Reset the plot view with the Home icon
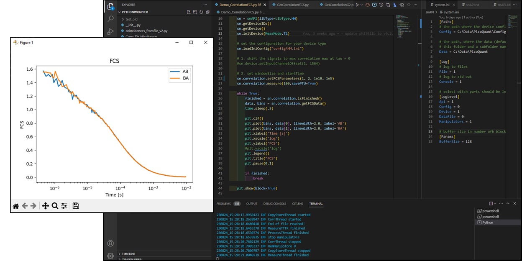This screenshot has width=522, height=261. tap(15, 205)
